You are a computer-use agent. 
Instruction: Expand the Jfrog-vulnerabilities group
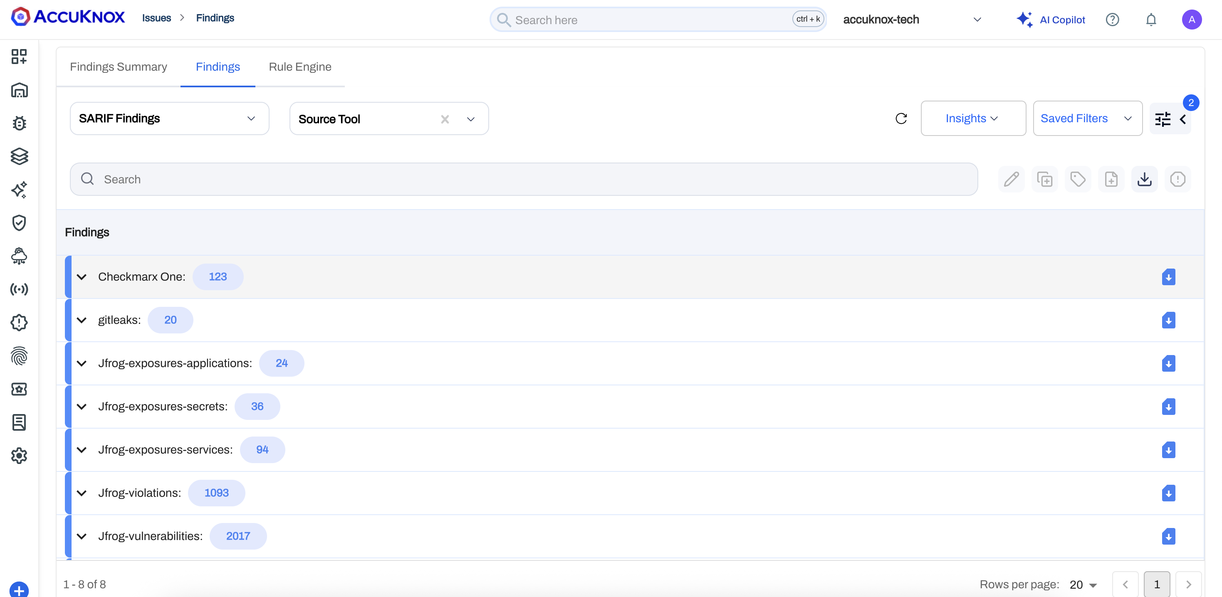(x=82, y=536)
